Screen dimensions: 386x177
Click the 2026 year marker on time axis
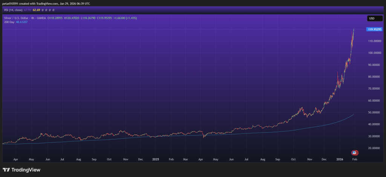[339, 159]
